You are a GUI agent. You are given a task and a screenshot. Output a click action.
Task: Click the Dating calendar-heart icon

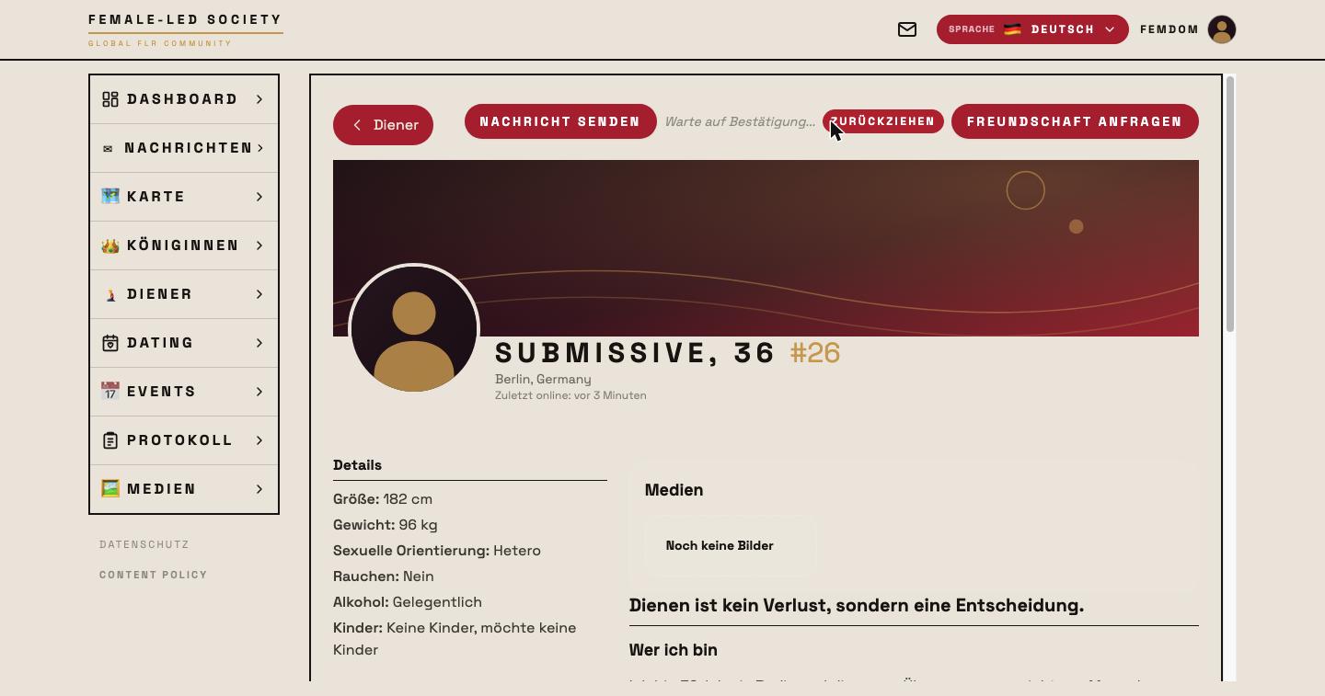click(110, 343)
